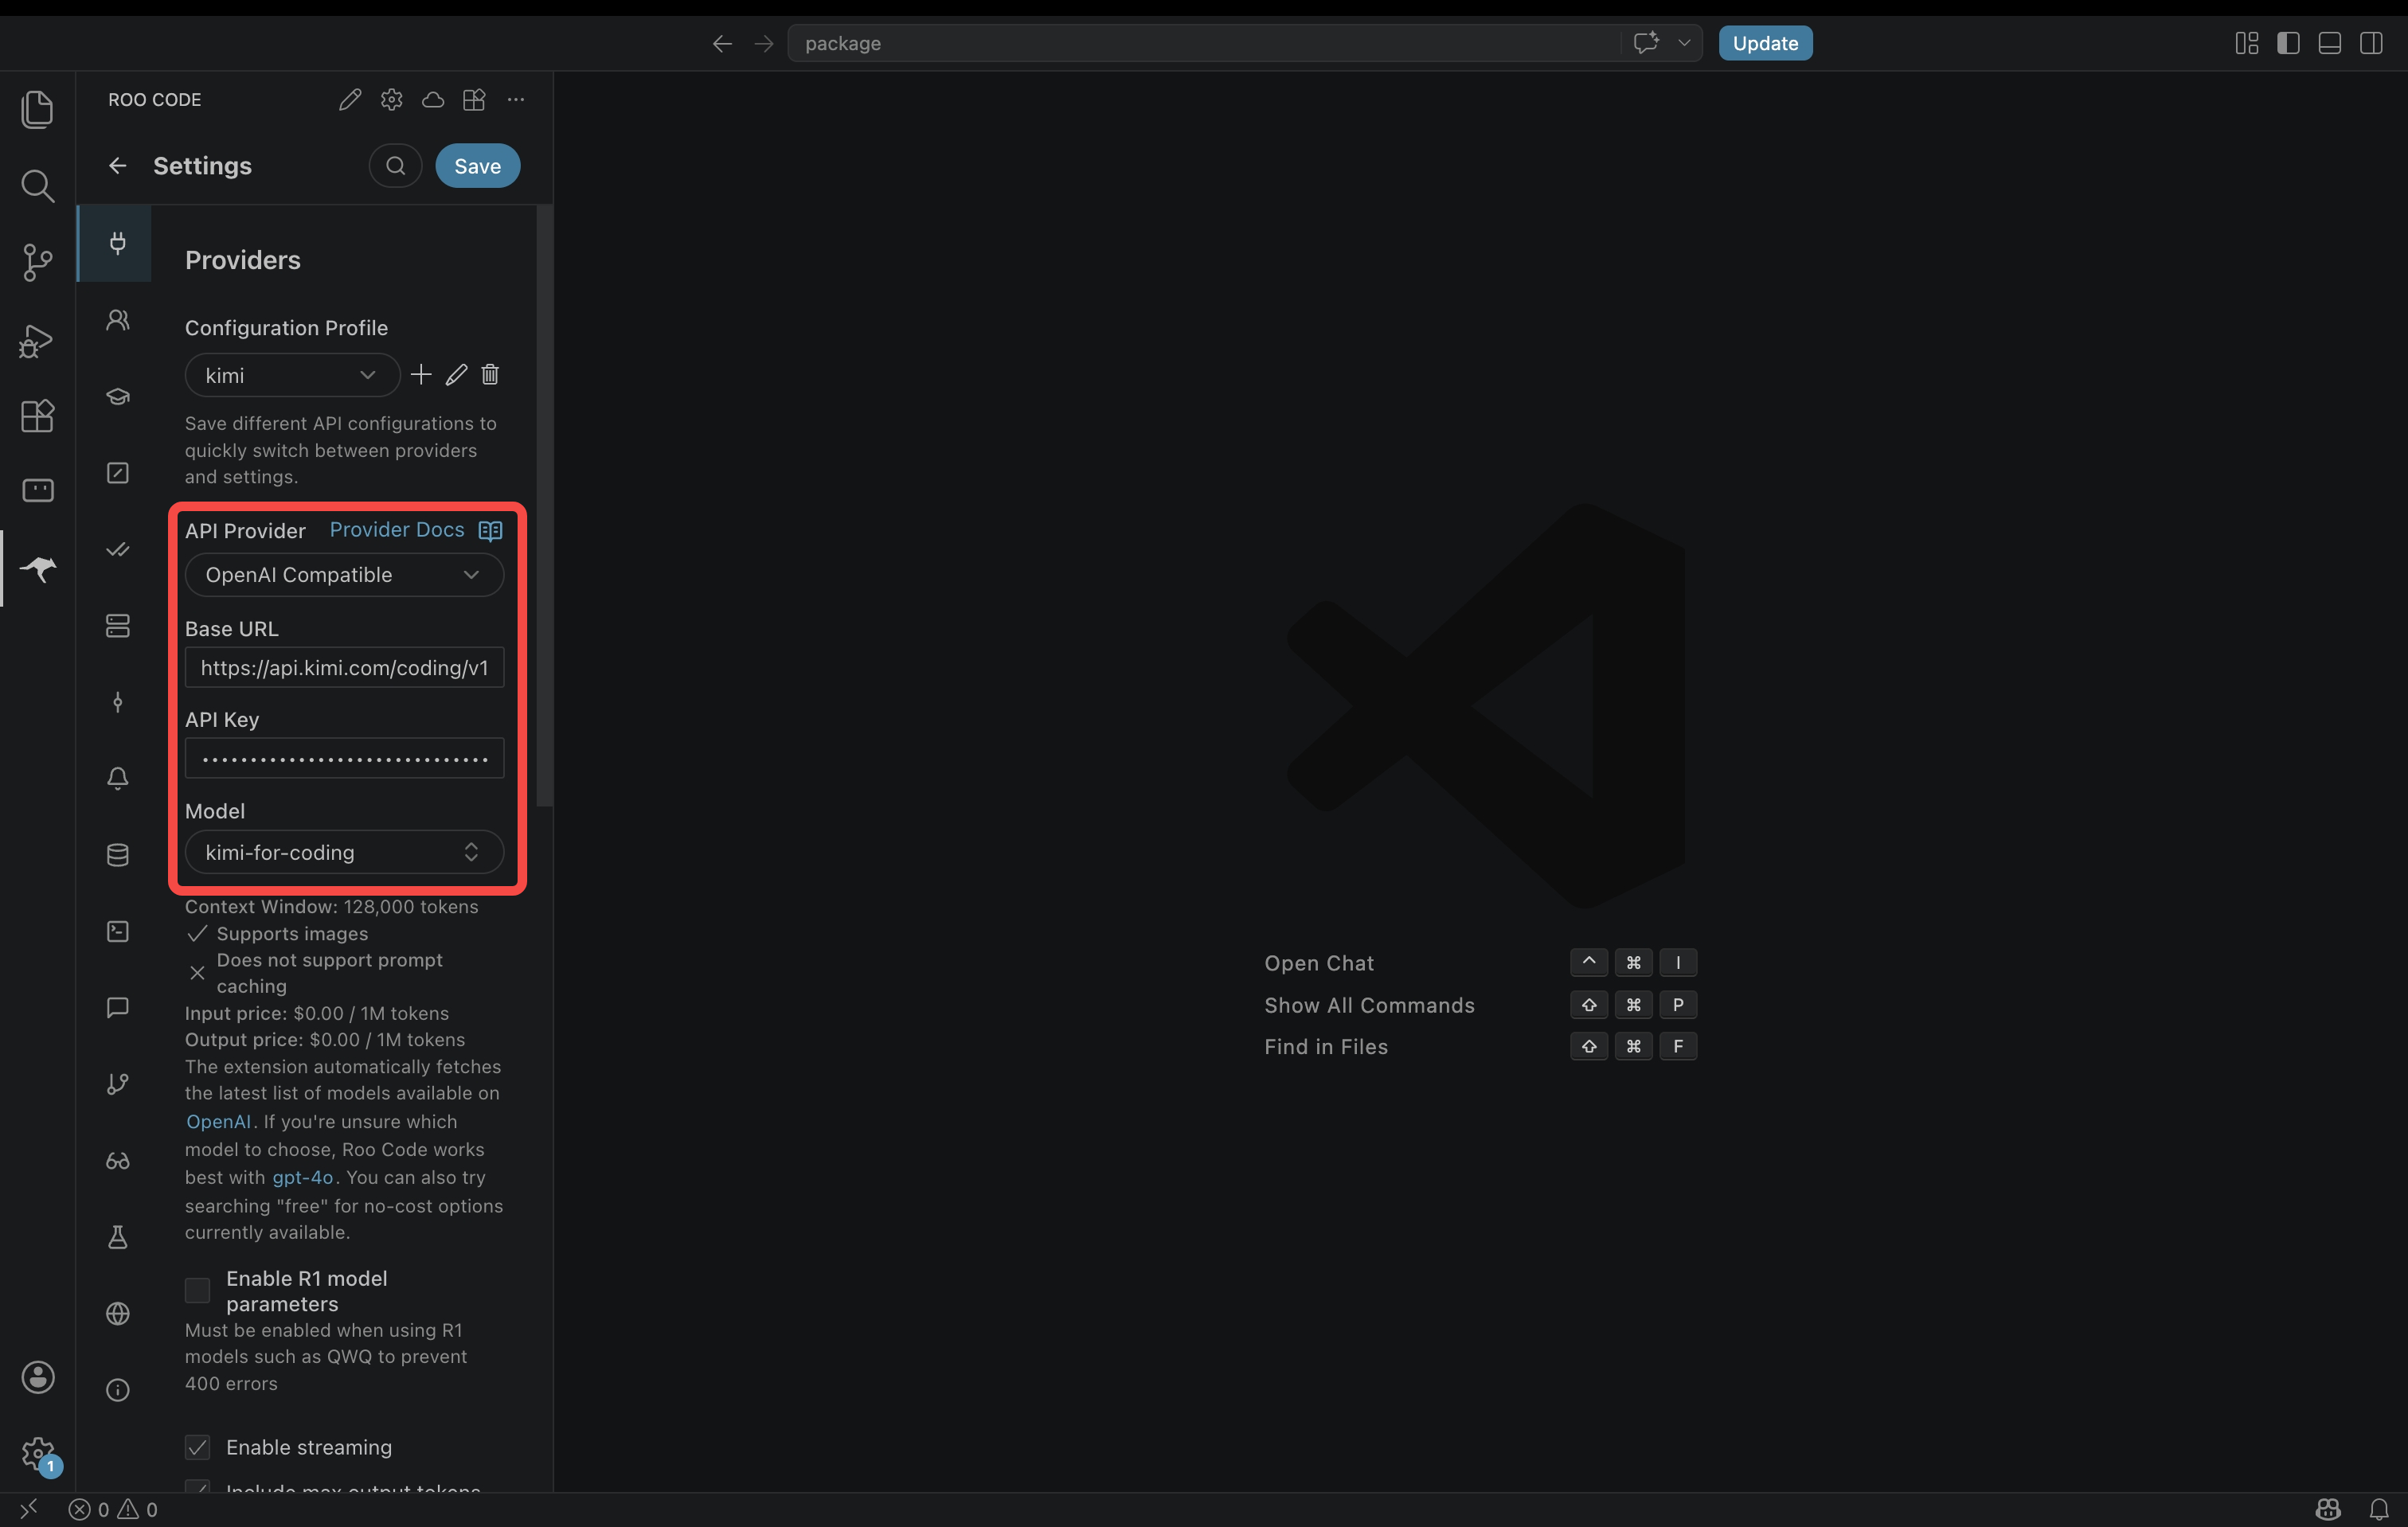Open the Provider Docs link
Screen dimensions: 2408x1527
(397, 529)
